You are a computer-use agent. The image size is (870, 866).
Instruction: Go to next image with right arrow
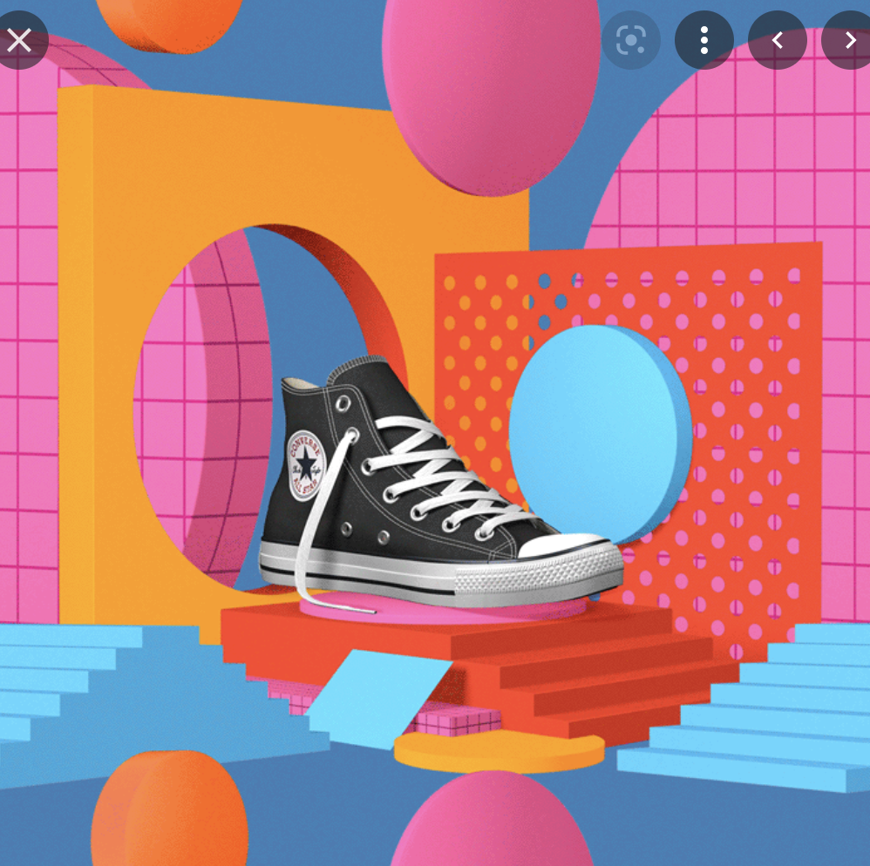[x=848, y=40]
